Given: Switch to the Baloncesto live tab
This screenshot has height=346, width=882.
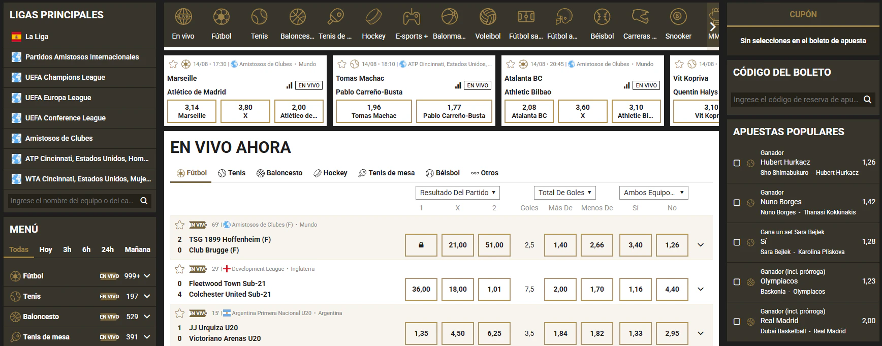Looking at the screenshot, I should click(279, 173).
